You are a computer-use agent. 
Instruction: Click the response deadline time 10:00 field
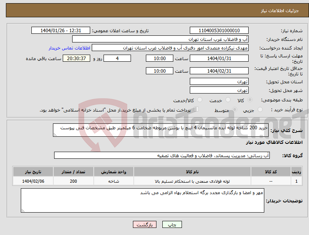point(160,59)
